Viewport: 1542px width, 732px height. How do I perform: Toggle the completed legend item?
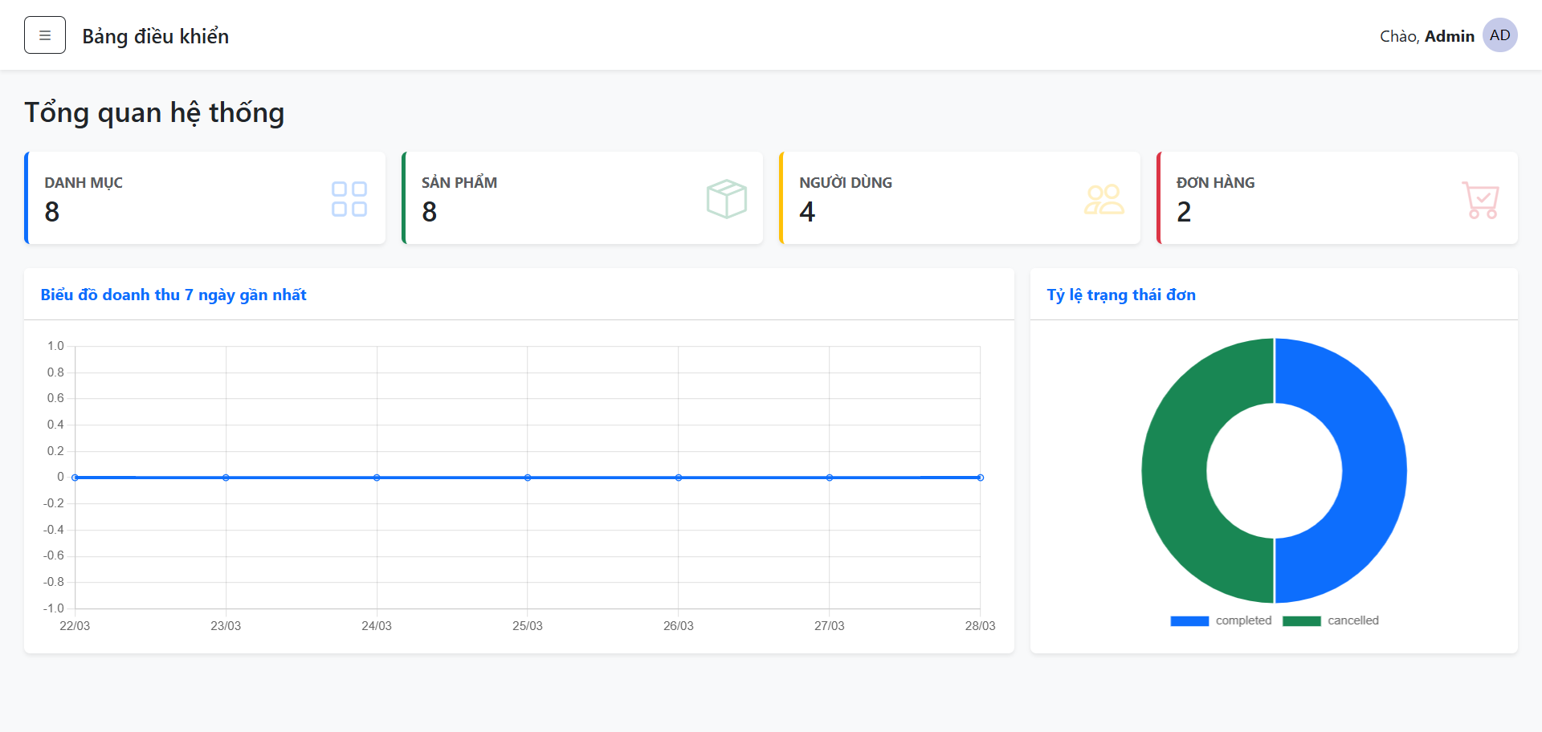pos(1221,620)
